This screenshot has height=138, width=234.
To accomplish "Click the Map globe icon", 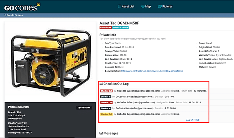I will (x=143, y=6).
